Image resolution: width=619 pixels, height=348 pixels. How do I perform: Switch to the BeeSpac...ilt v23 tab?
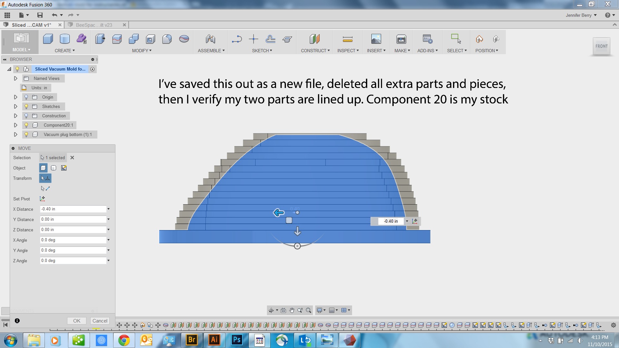[94, 25]
